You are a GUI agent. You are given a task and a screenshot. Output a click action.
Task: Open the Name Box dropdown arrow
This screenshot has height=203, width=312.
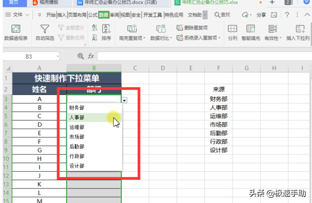tap(58, 57)
